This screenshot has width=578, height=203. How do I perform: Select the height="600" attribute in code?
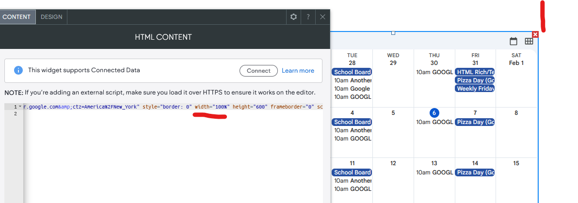[x=250, y=107]
